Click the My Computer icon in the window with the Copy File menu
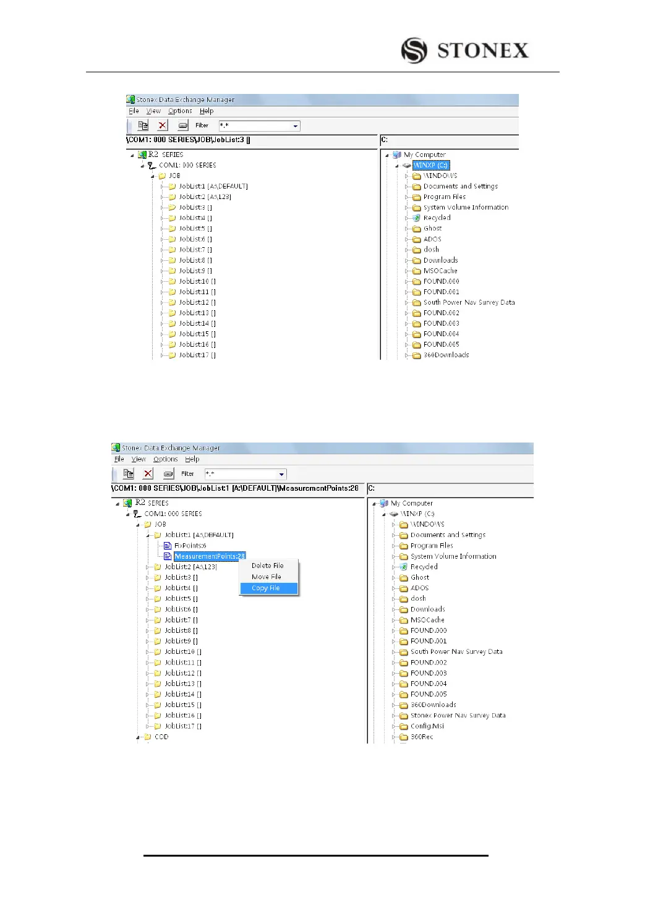The image size is (645, 911). pyautogui.click(x=384, y=504)
